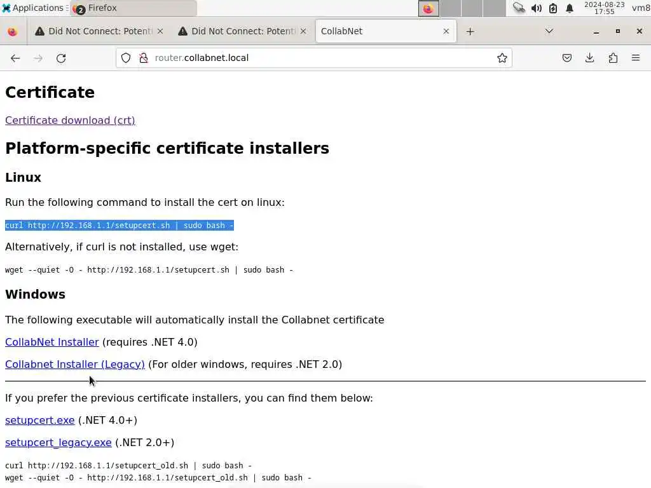The height and width of the screenshot is (488, 651).
Task: Click the date and time clock
Action: (604, 8)
